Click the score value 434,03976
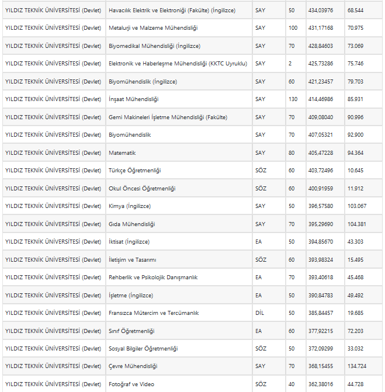This screenshot has width=385, height=392. (320, 11)
